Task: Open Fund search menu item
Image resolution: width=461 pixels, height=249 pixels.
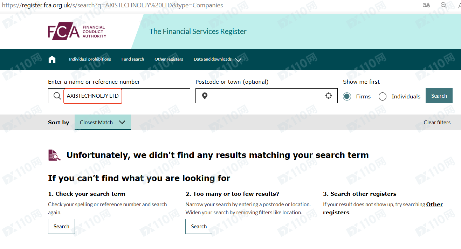Action: pos(132,59)
